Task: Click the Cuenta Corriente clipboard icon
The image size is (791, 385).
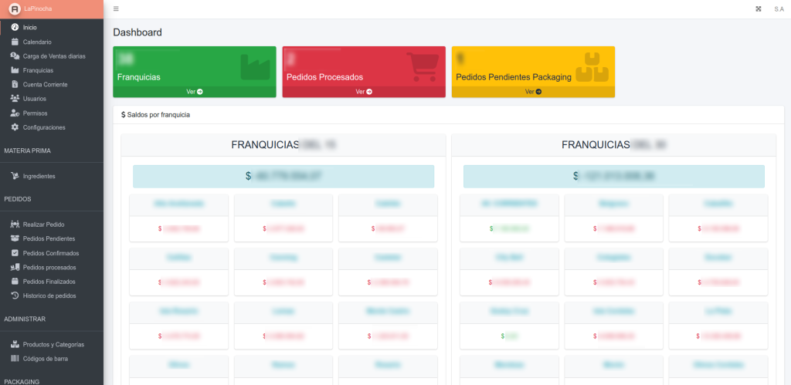Action: (x=15, y=84)
